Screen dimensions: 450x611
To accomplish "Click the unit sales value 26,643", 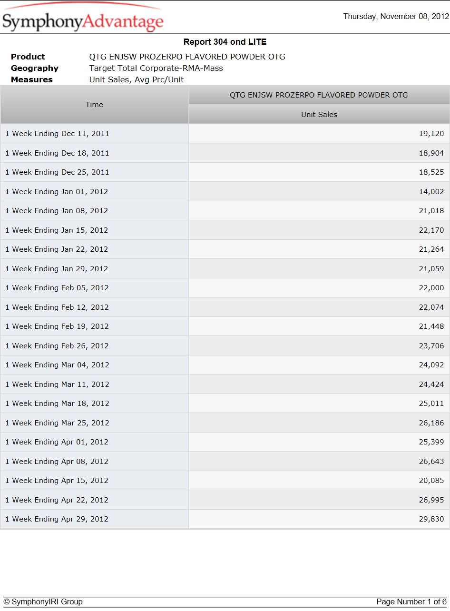I will (x=431, y=462).
